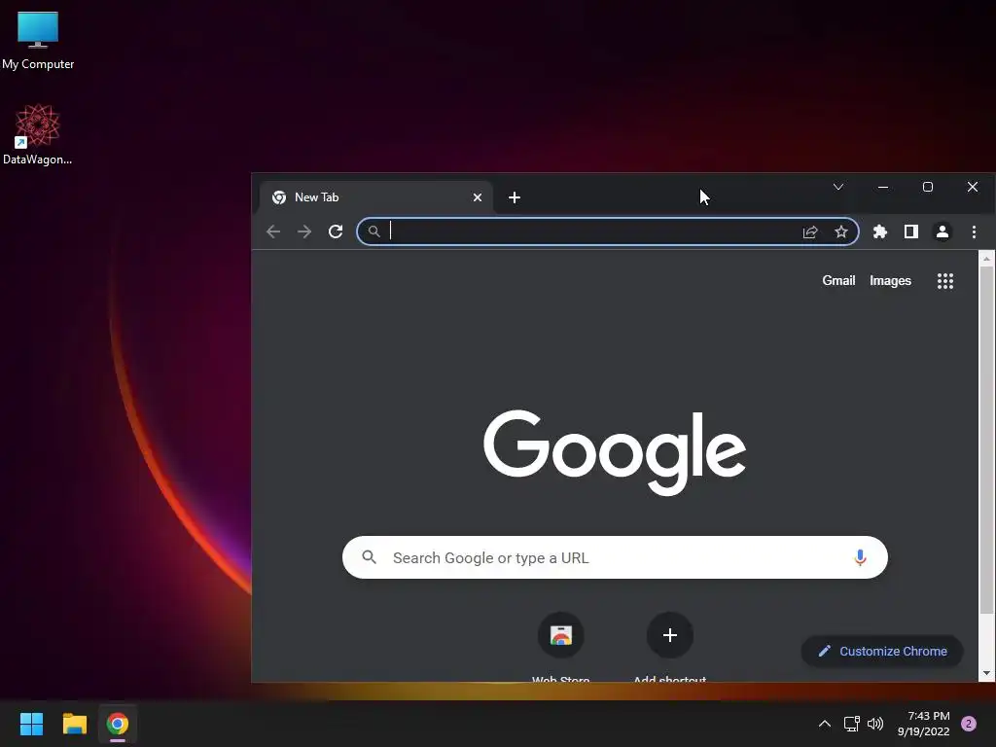
Task: Select the New Tab tab
Action: (x=376, y=197)
